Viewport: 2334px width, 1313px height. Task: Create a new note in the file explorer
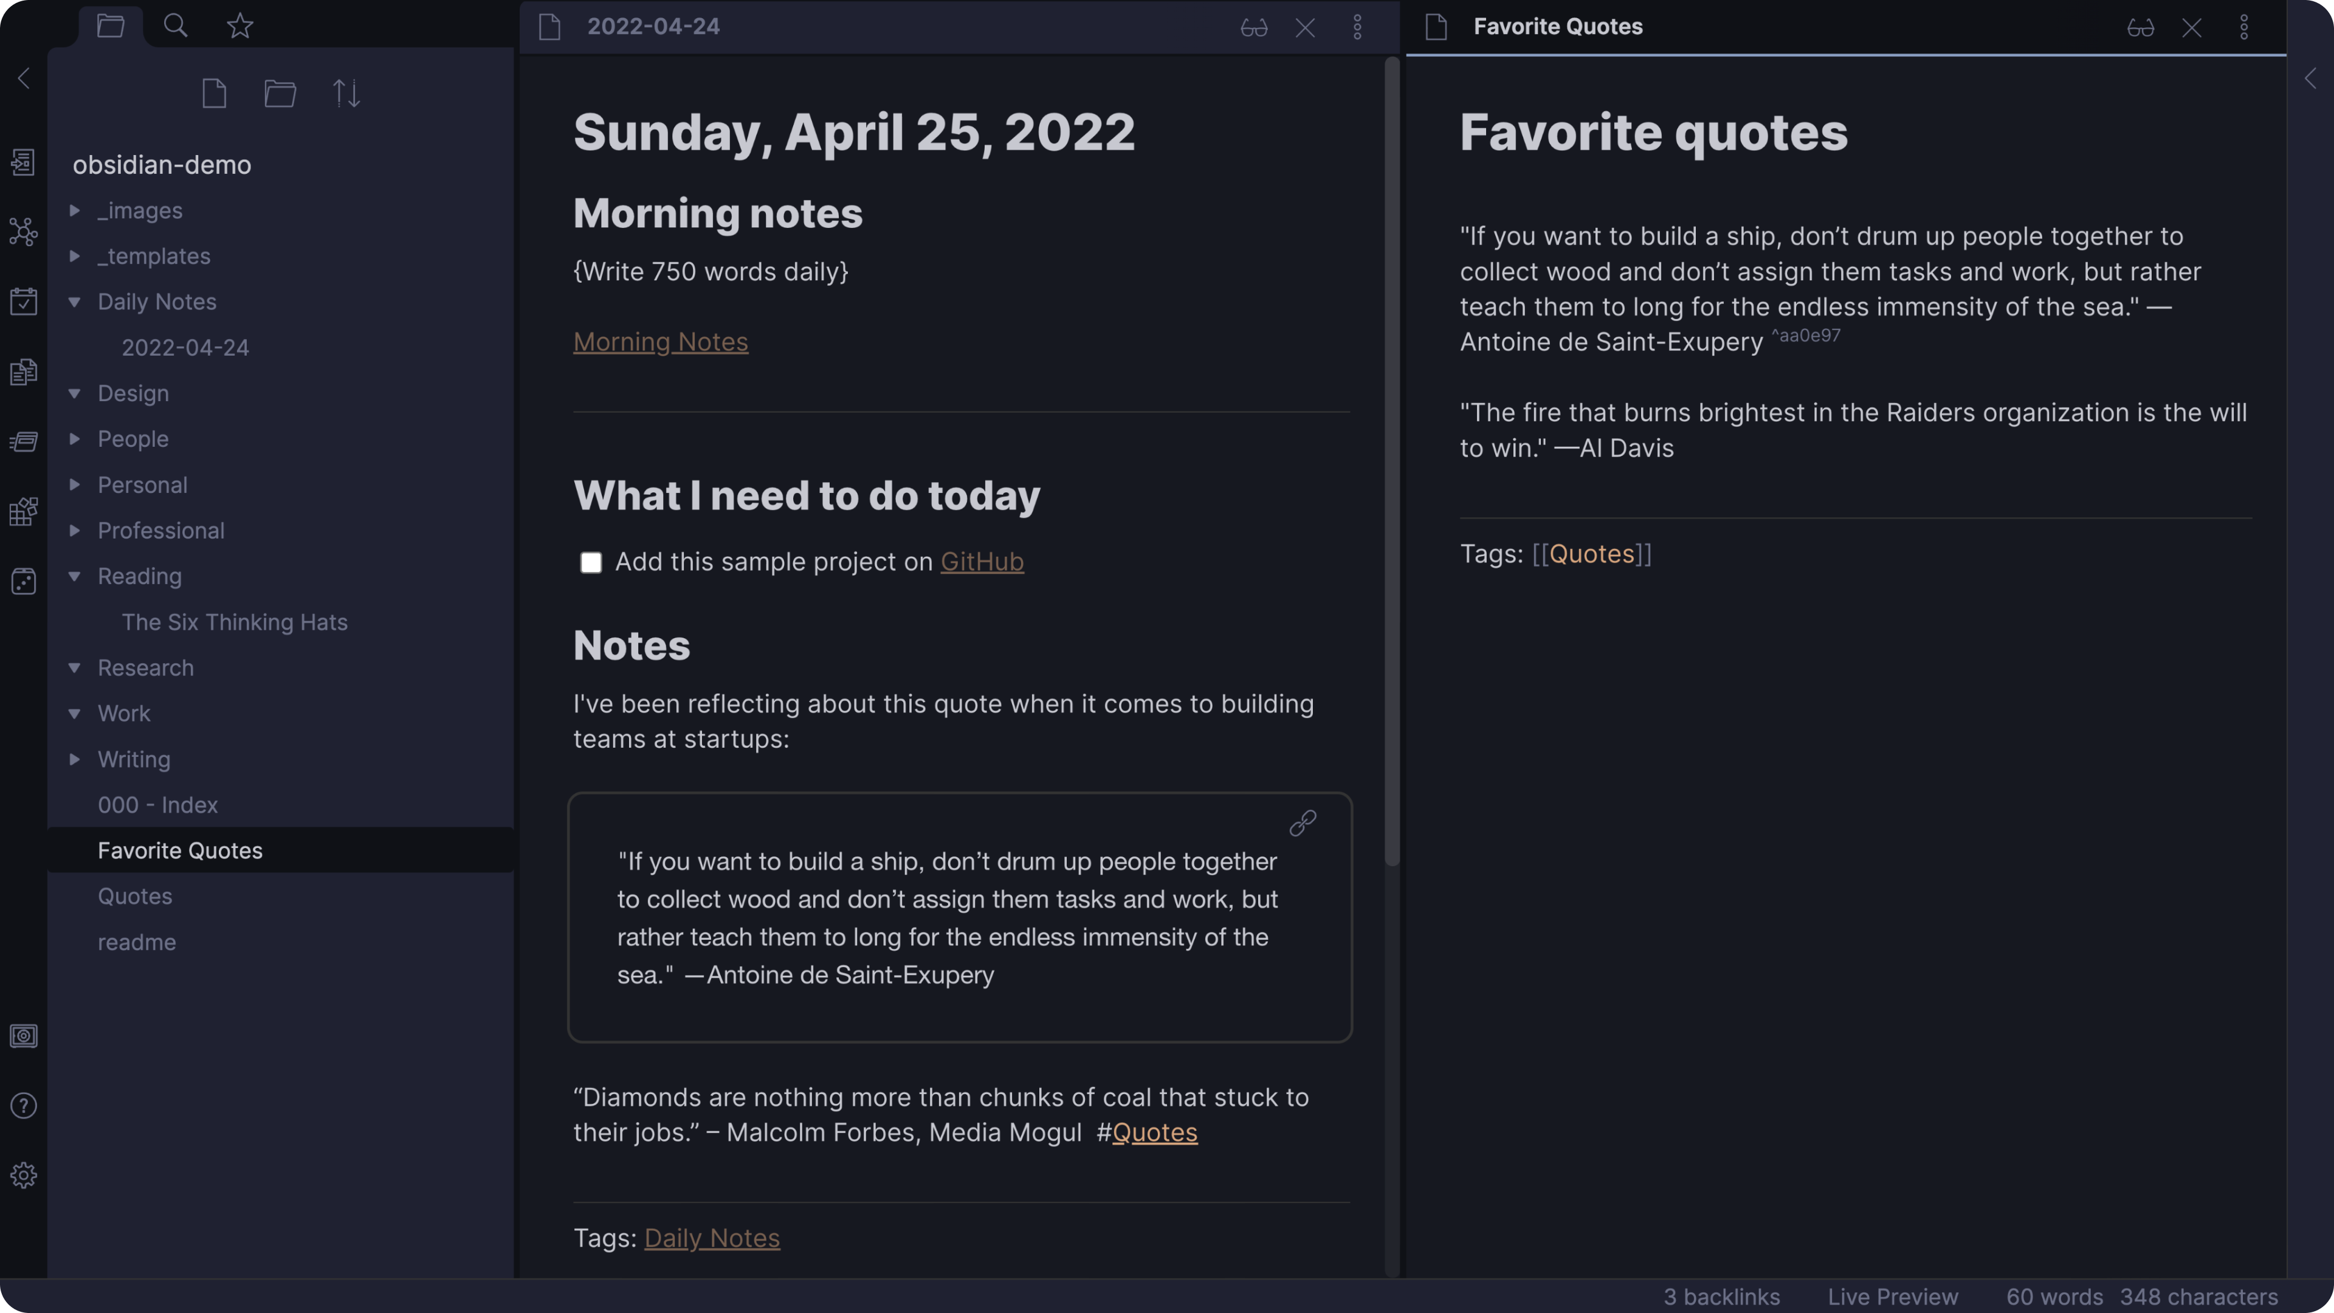pyautogui.click(x=214, y=92)
